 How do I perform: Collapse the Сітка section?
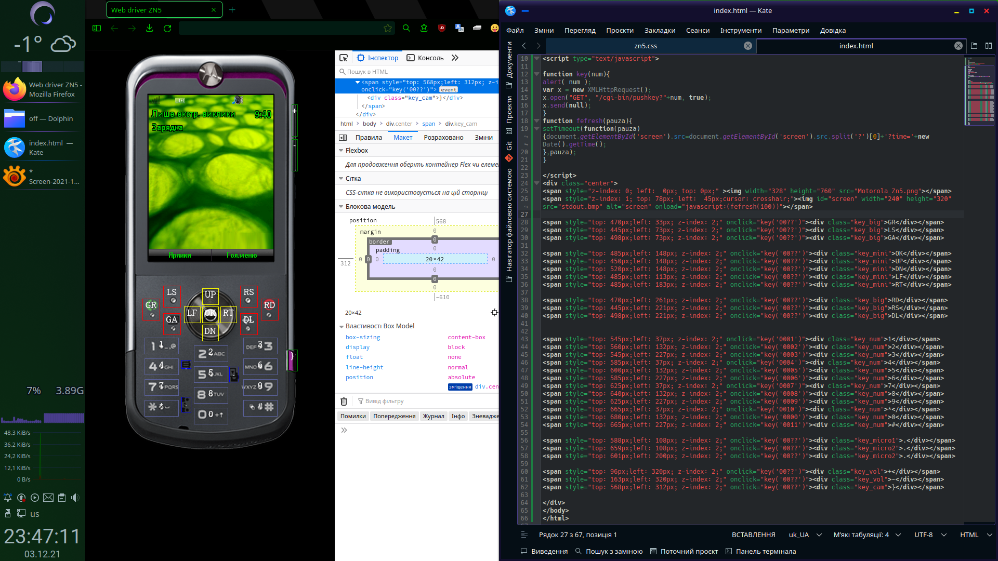click(x=341, y=179)
